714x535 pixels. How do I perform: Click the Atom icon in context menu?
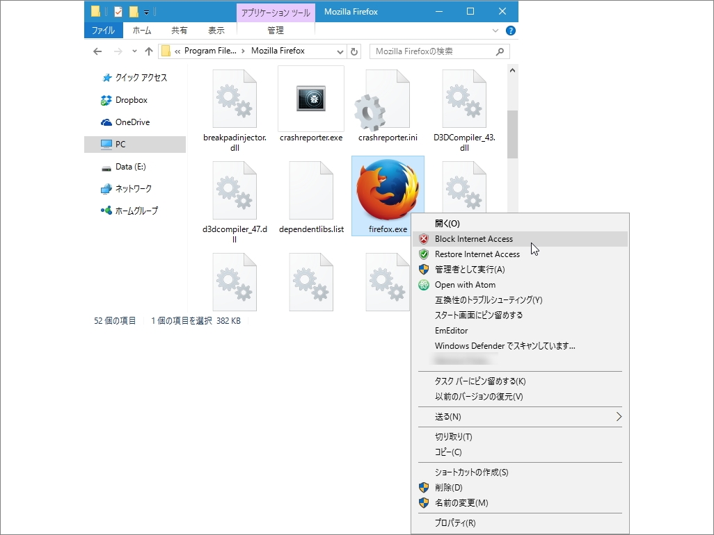[424, 285]
